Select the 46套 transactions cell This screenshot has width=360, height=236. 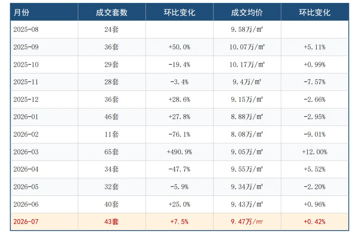pyautogui.click(x=112, y=117)
